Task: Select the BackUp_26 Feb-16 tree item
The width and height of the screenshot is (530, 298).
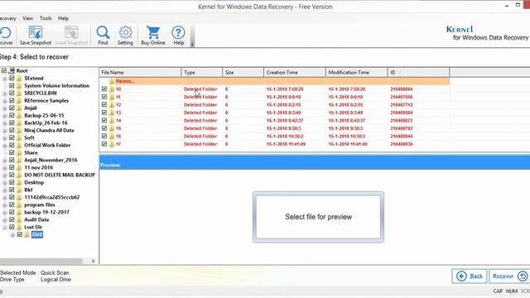Action: (x=46, y=123)
